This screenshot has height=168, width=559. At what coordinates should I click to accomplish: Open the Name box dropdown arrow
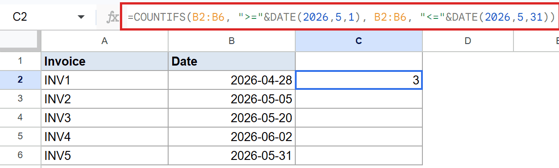pyautogui.click(x=81, y=17)
